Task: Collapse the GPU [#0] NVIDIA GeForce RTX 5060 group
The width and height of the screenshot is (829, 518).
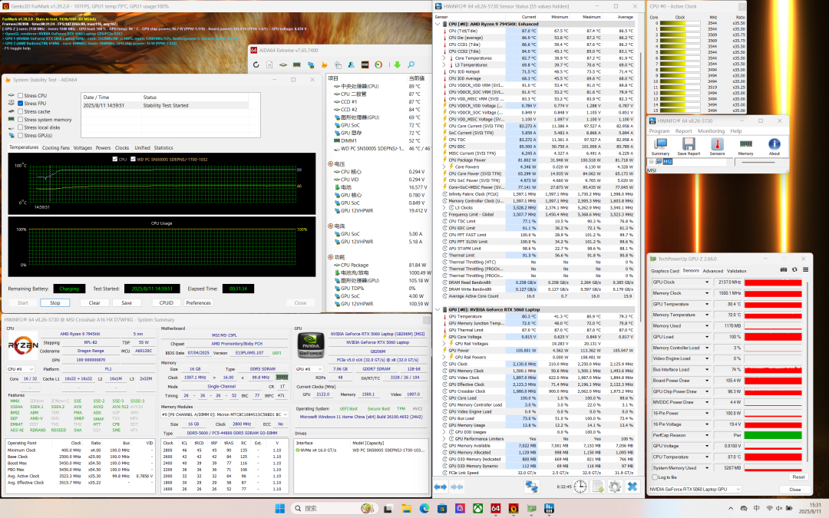Action: tap(438, 310)
